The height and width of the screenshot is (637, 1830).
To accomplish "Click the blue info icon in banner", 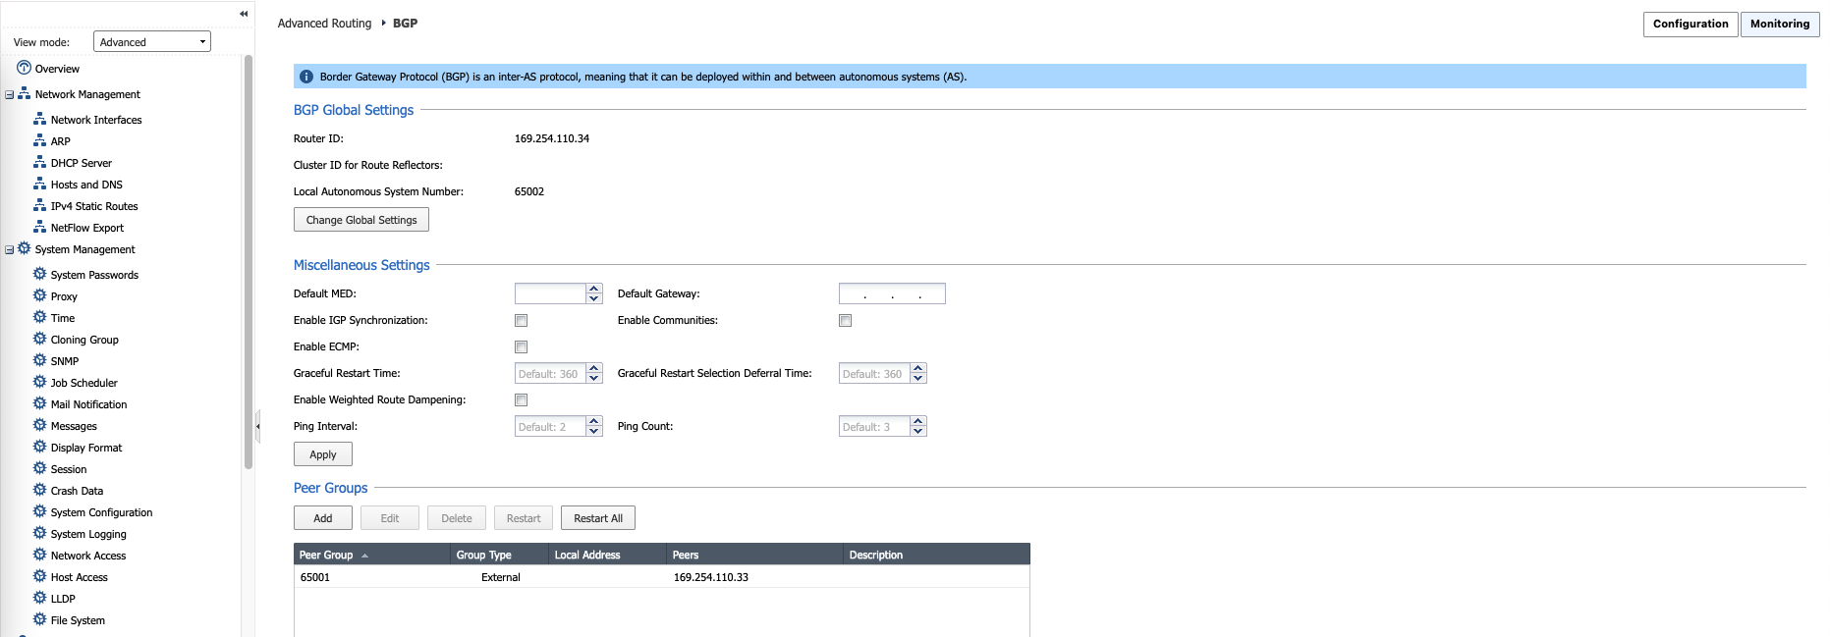I will click(306, 77).
